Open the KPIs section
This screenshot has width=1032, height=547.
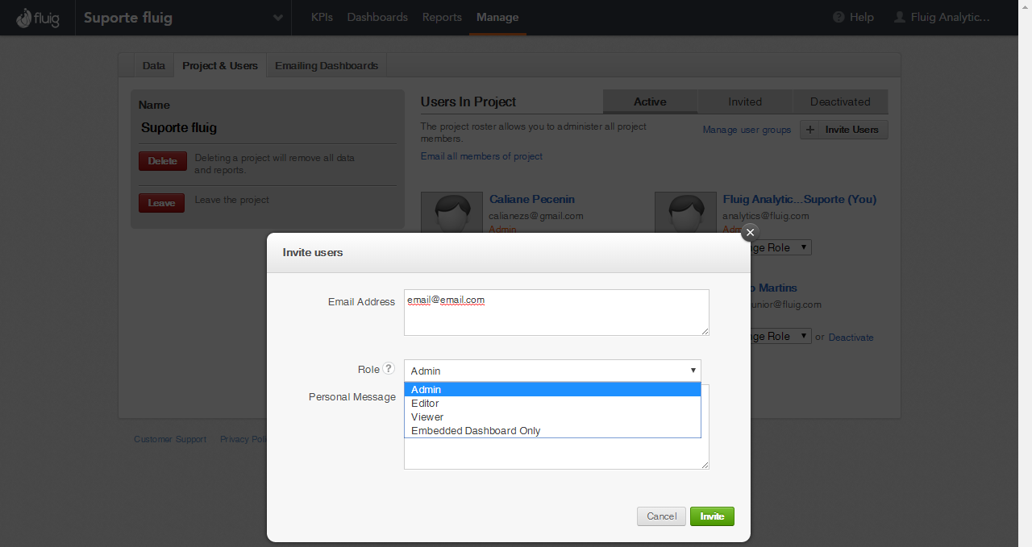(x=322, y=17)
